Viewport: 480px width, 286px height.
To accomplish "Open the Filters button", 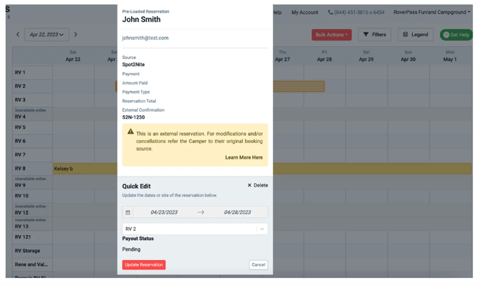I will [x=375, y=34].
